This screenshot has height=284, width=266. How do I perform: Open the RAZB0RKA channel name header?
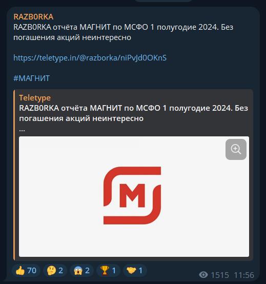[33, 17]
